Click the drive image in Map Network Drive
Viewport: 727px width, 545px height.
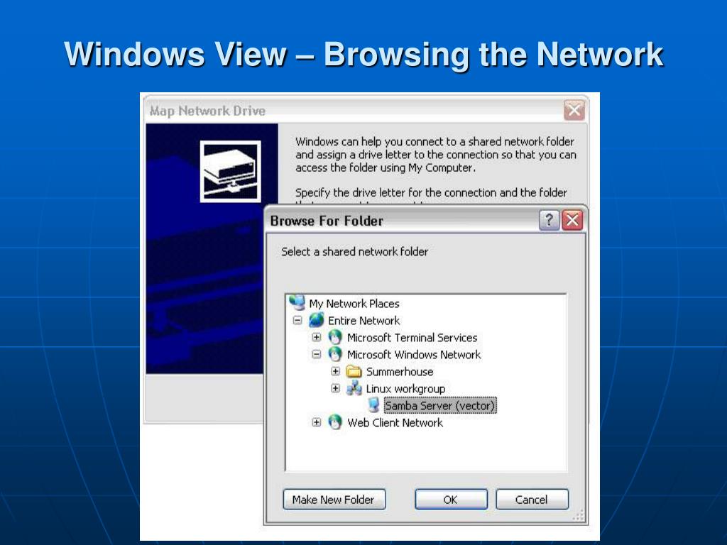[x=231, y=171]
